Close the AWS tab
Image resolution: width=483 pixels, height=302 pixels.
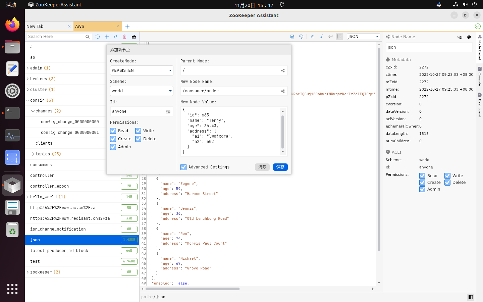118,27
